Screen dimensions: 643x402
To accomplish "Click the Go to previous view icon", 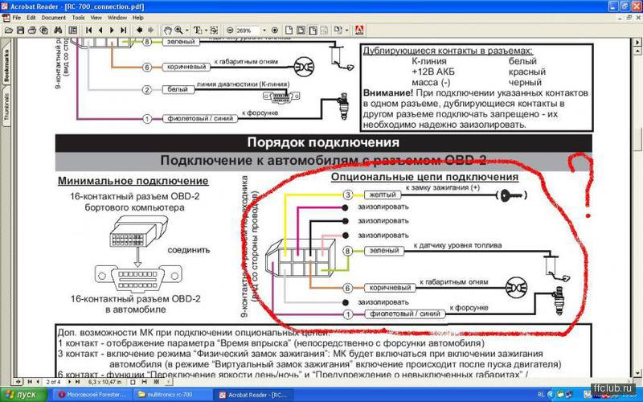I will point(139,31).
